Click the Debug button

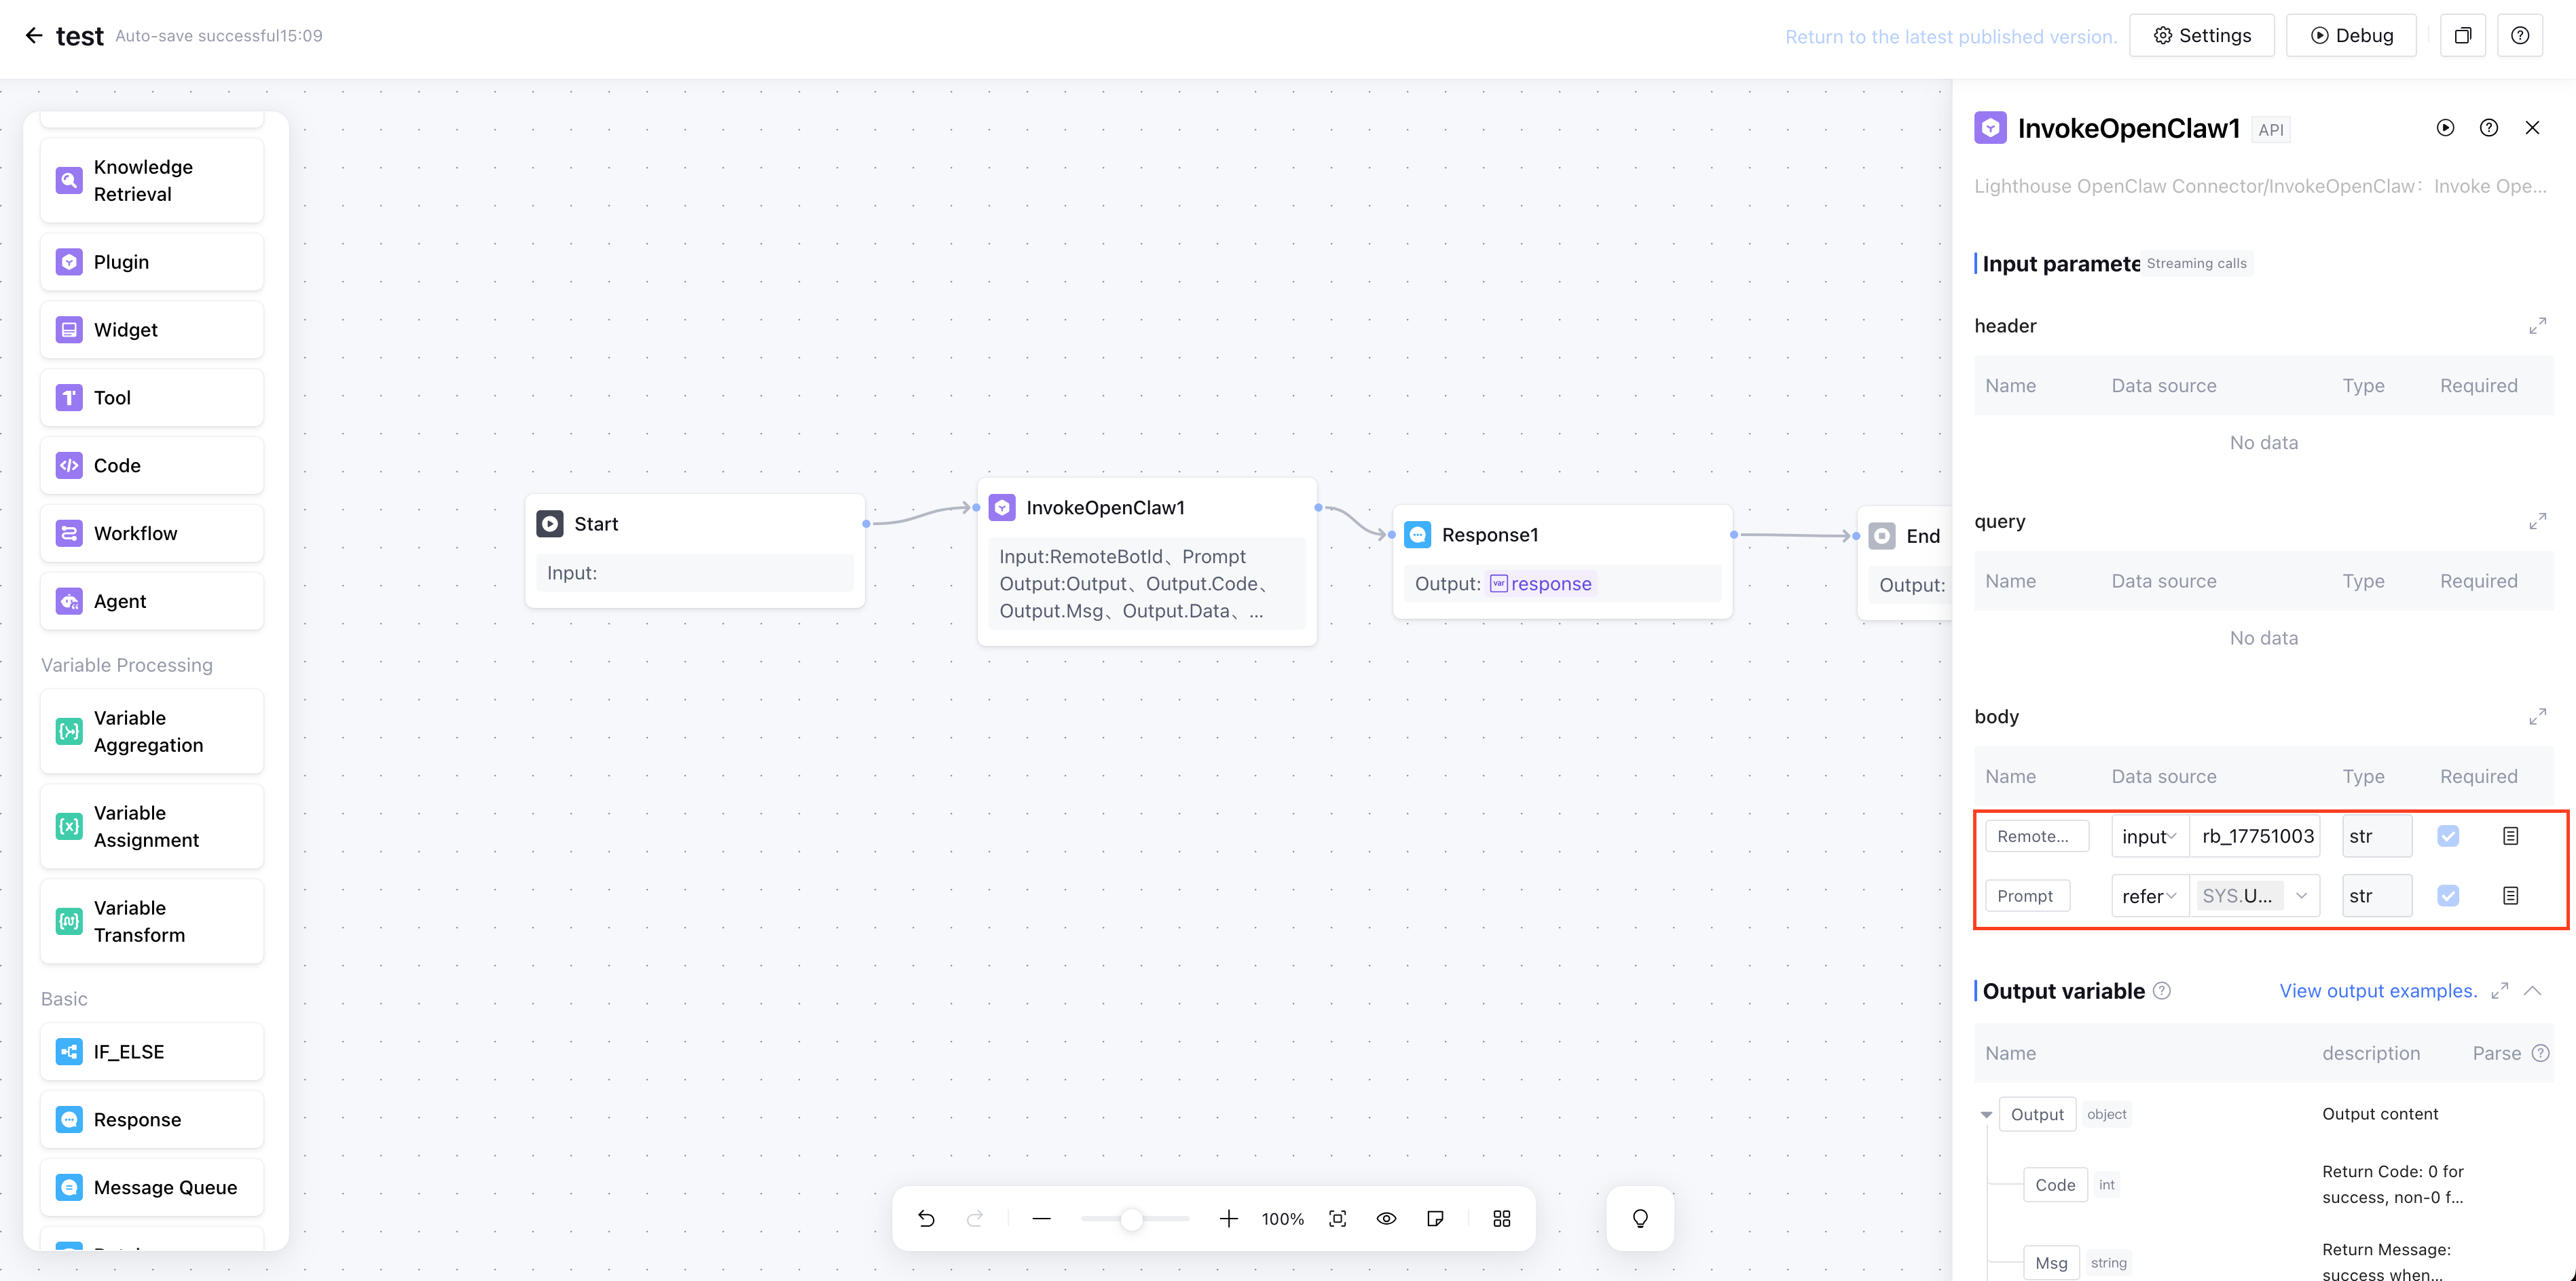[2351, 36]
